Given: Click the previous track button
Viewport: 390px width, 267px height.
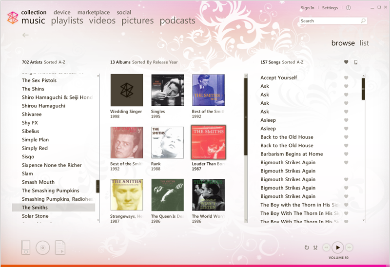Looking at the screenshot, I should coord(326,248).
